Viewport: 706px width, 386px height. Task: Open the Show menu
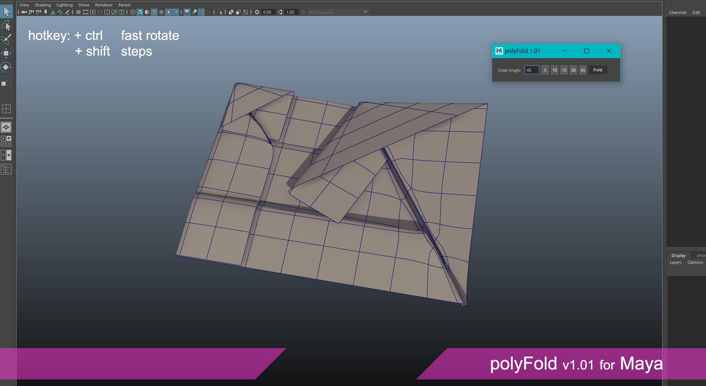coord(84,5)
